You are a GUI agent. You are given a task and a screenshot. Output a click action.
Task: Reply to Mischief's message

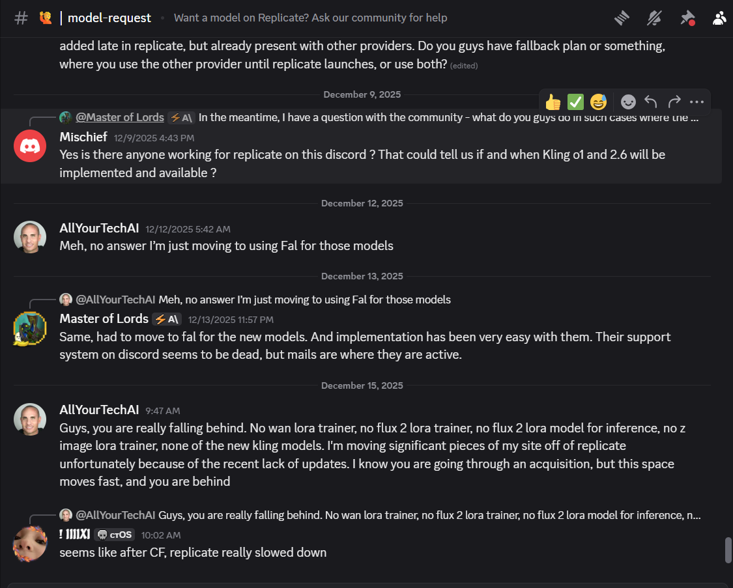coord(650,102)
